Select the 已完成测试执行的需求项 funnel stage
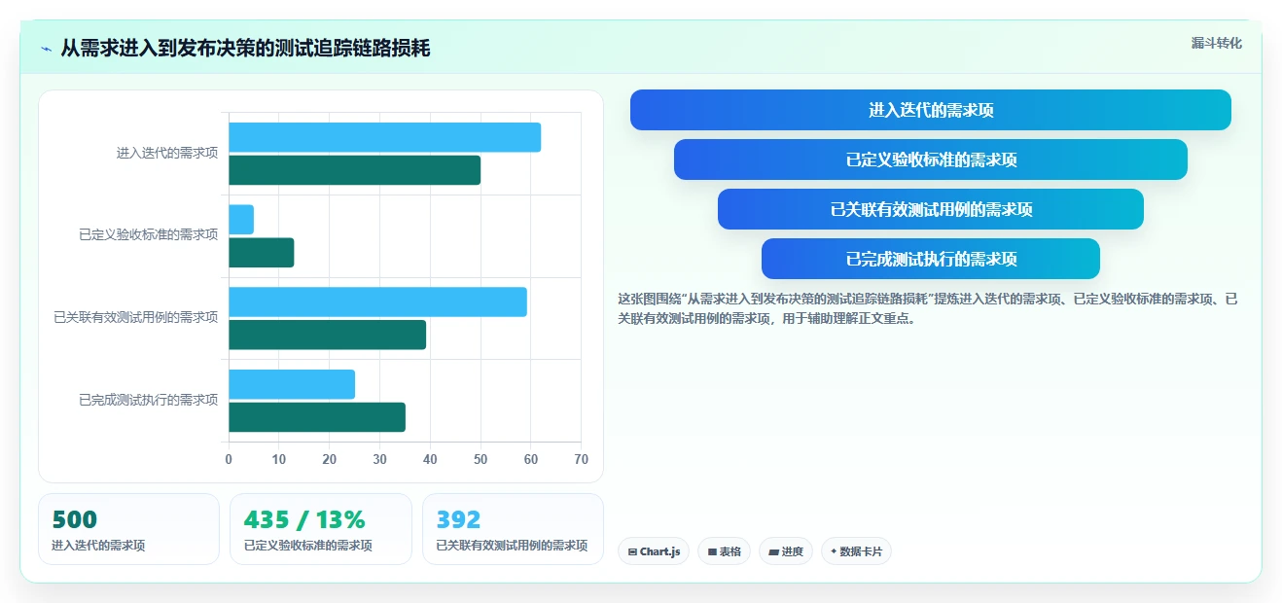Screen dimensions: 1282x603 931,259
